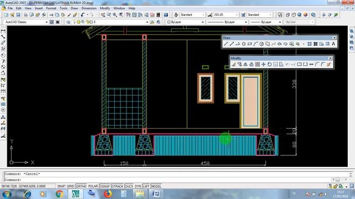
Task: Toggle ORTHO mode in status bar
Action: click(81, 186)
